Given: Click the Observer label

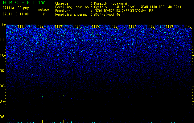Looking at the screenshot, I should point(63,3).
